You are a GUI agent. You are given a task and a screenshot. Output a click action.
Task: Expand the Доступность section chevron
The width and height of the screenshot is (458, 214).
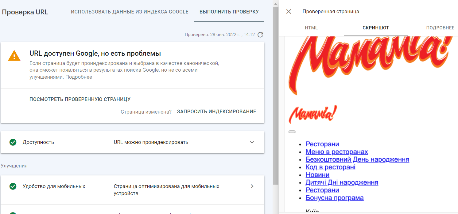[x=252, y=142]
